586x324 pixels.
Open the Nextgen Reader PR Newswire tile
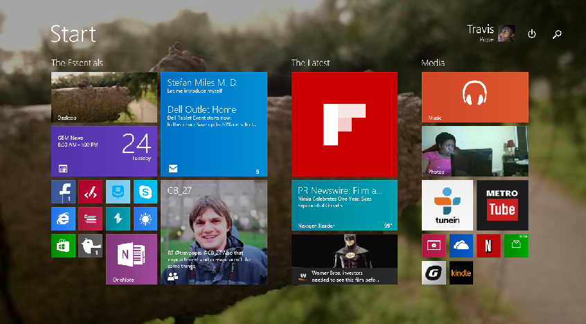(x=344, y=205)
